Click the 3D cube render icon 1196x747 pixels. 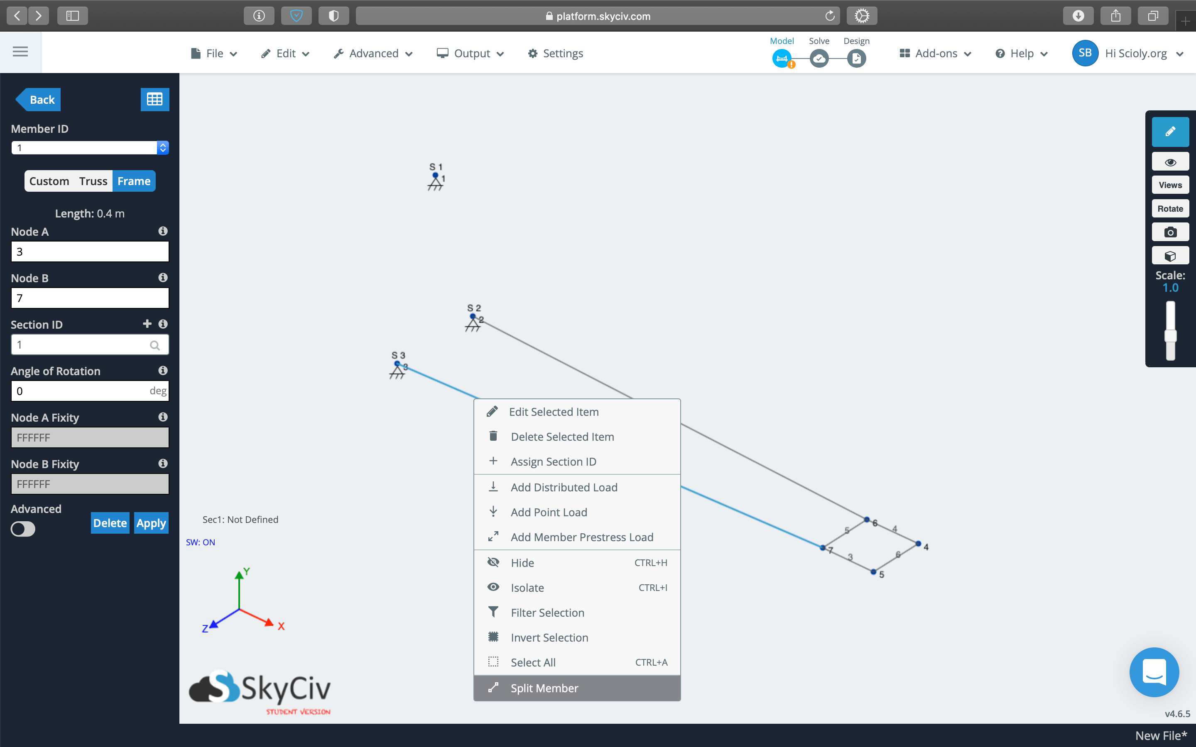[1170, 256]
